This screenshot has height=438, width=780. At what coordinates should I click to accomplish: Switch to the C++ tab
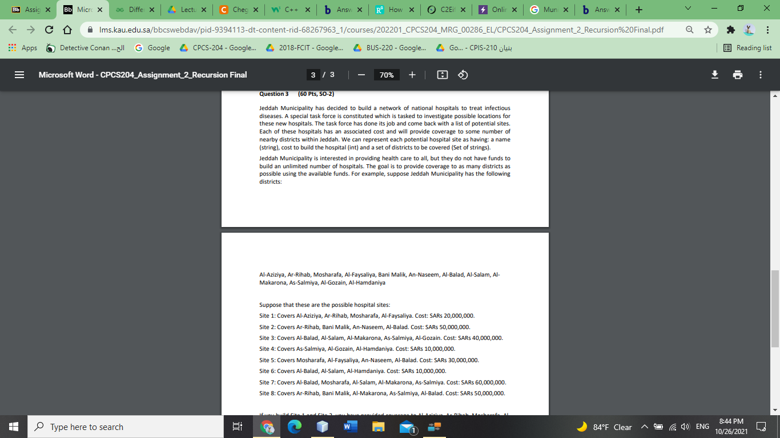coord(290,10)
